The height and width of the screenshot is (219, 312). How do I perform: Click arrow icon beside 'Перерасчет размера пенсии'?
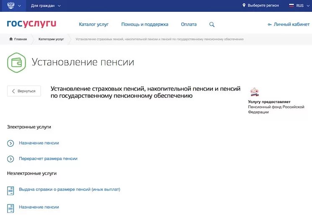pos(10,159)
